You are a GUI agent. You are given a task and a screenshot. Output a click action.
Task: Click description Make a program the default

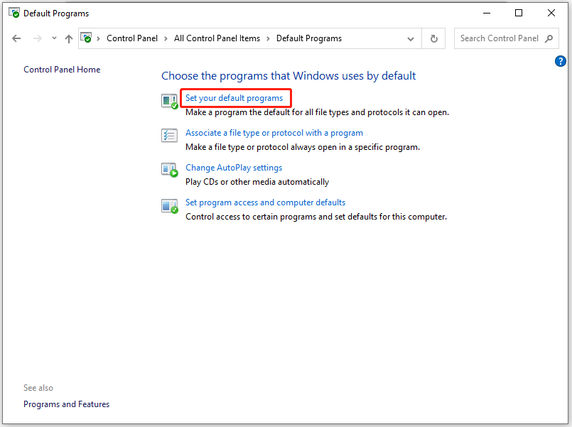point(318,112)
